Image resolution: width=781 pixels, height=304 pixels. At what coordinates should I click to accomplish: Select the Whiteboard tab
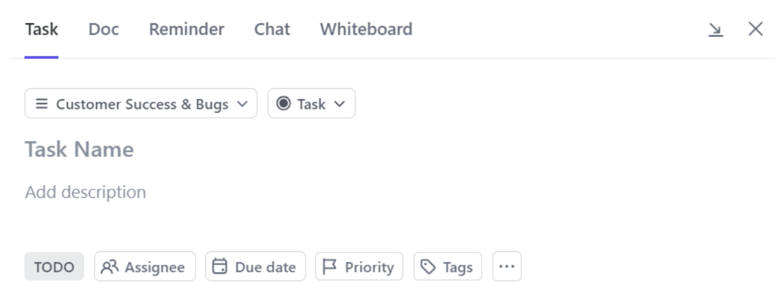366,29
